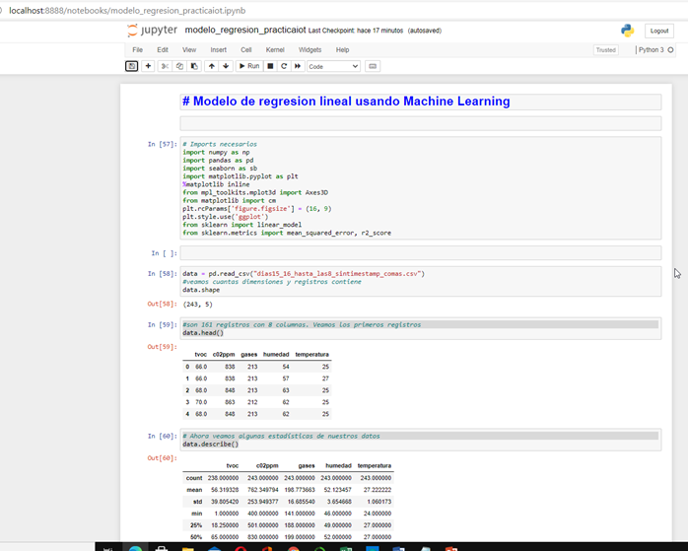
Task: Cut selected cell using scissors icon
Action: [166, 66]
